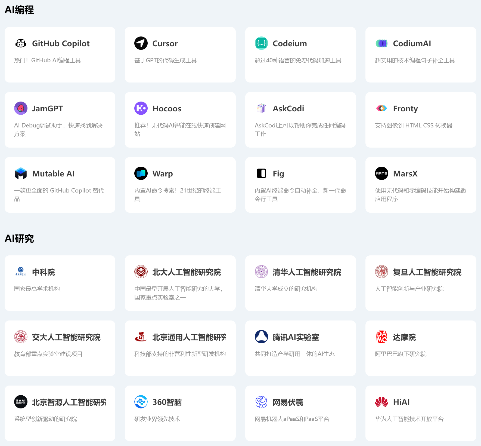Click description '研发业界领先技术'
The image size is (481, 446).
[157, 419]
